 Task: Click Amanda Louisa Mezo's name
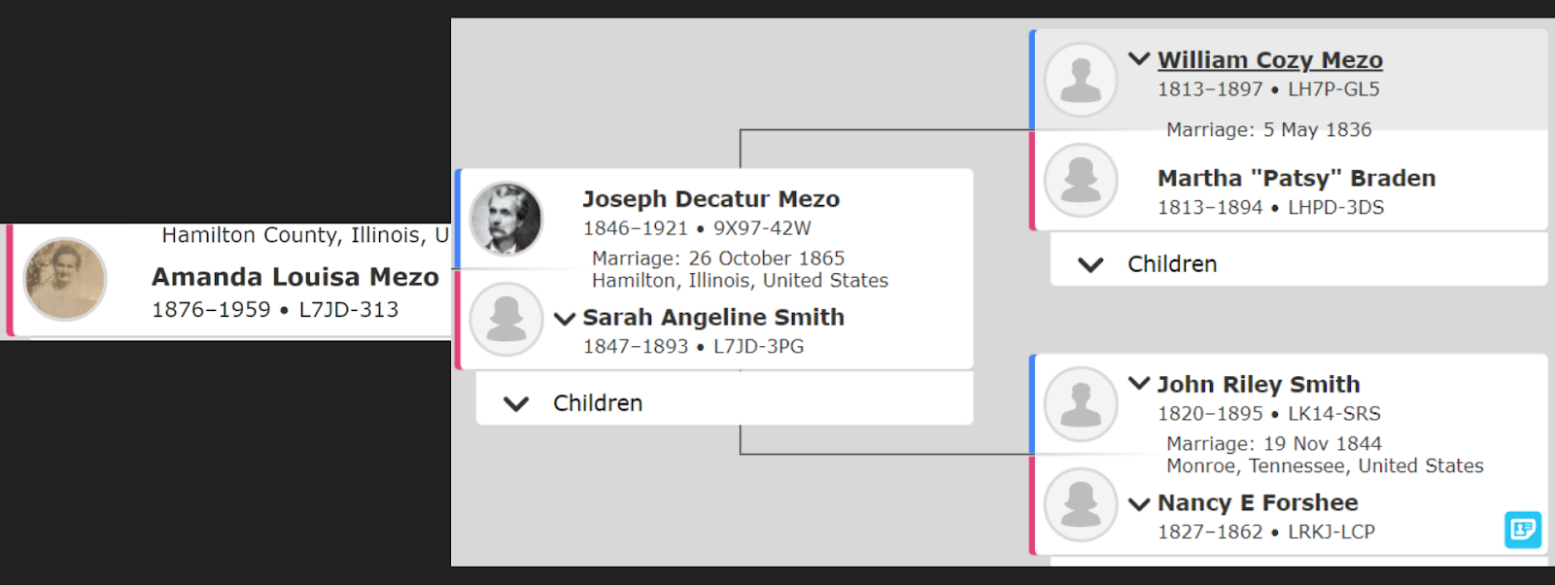pyautogui.click(x=295, y=277)
